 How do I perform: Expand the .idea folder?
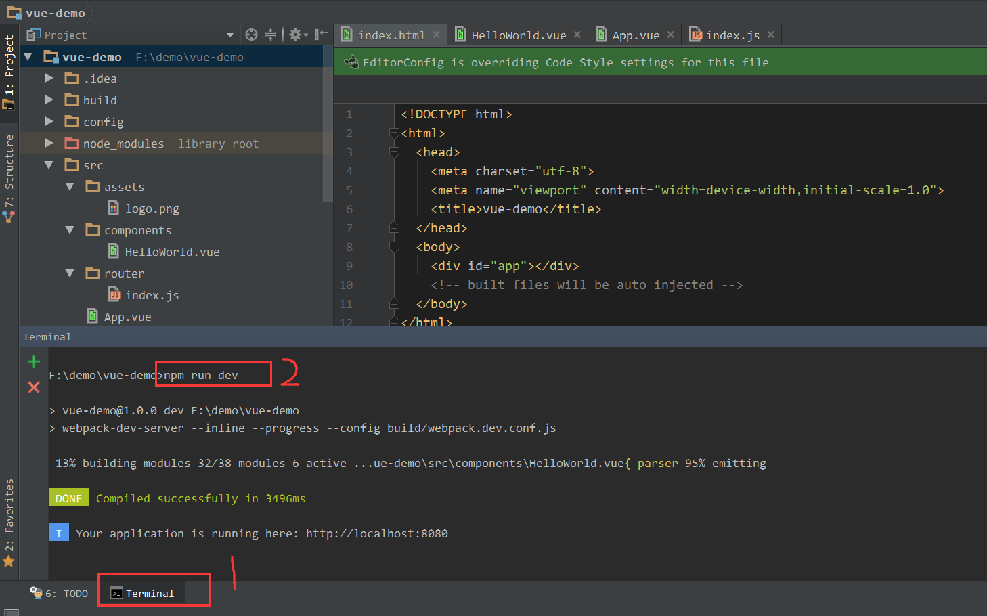click(49, 79)
